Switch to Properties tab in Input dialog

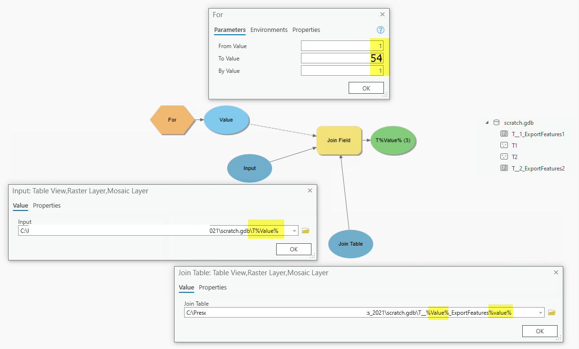[47, 205]
